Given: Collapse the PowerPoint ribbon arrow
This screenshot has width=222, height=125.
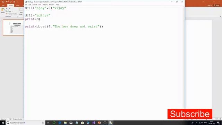Looking at the screenshot, I should tap(220, 17).
